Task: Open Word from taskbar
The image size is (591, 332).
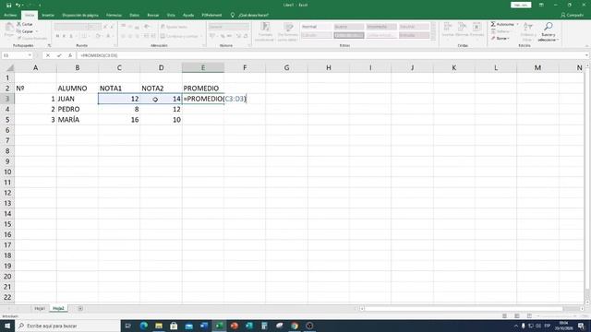Action: 204,326
